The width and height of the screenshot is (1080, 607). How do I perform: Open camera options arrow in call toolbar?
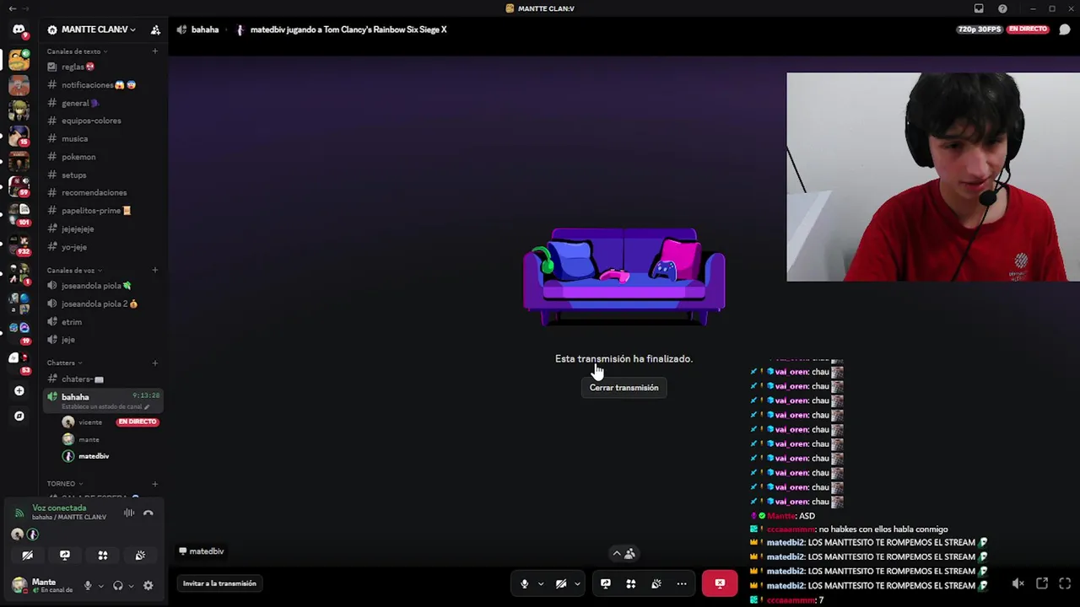577,583
